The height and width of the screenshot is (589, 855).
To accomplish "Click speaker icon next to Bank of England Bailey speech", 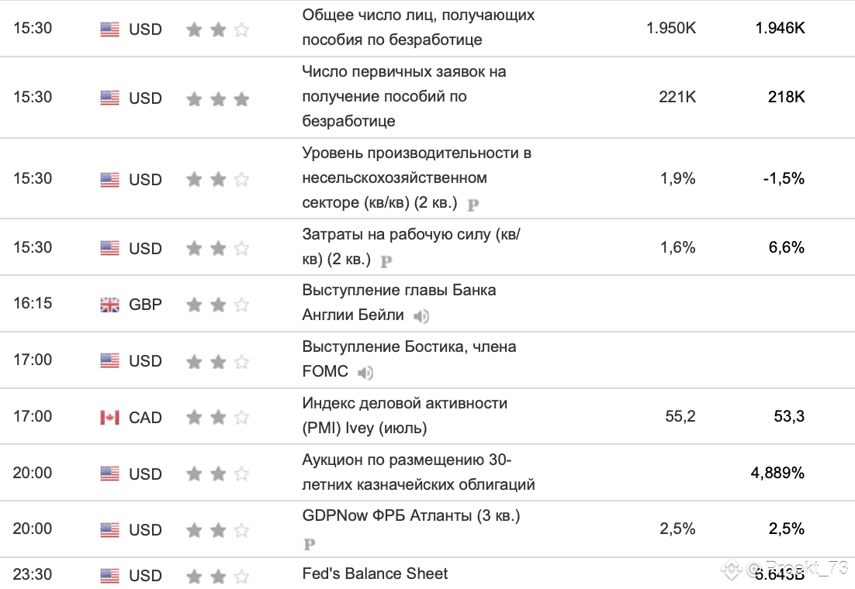I will (421, 316).
